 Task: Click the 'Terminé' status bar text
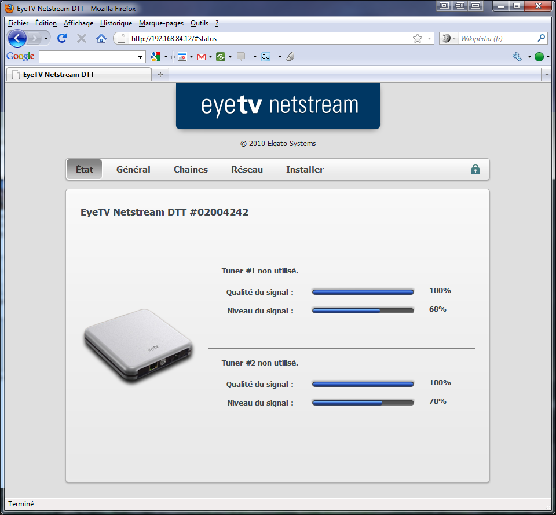pyautogui.click(x=21, y=503)
